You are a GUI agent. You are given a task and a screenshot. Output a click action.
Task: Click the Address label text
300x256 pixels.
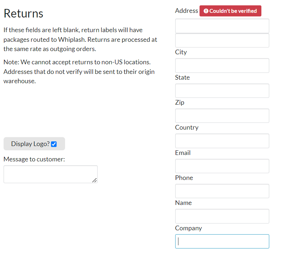pos(187,11)
